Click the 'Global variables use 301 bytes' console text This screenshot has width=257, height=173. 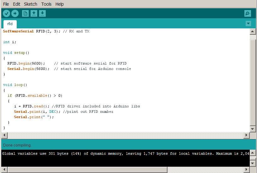click(35, 154)
